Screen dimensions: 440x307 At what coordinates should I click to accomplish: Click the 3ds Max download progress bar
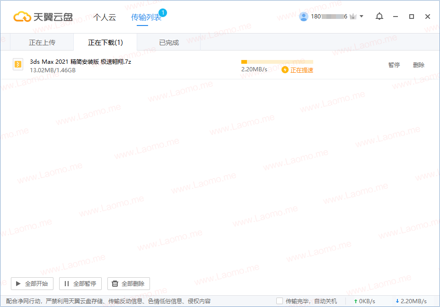tap(277, 62)
